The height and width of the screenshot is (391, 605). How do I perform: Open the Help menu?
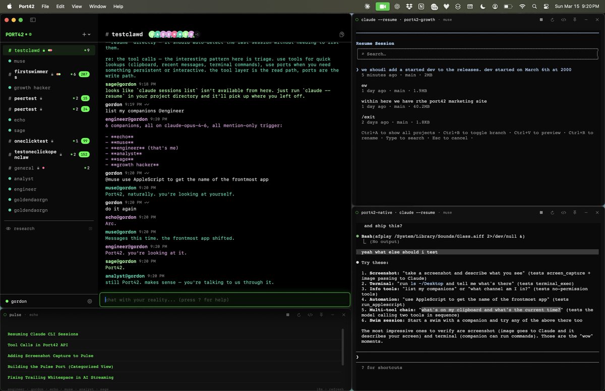[x=118, y=7]
